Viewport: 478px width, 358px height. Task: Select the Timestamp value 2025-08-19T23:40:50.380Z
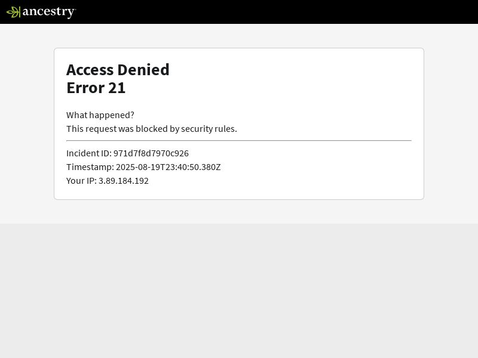pos(168,167)
